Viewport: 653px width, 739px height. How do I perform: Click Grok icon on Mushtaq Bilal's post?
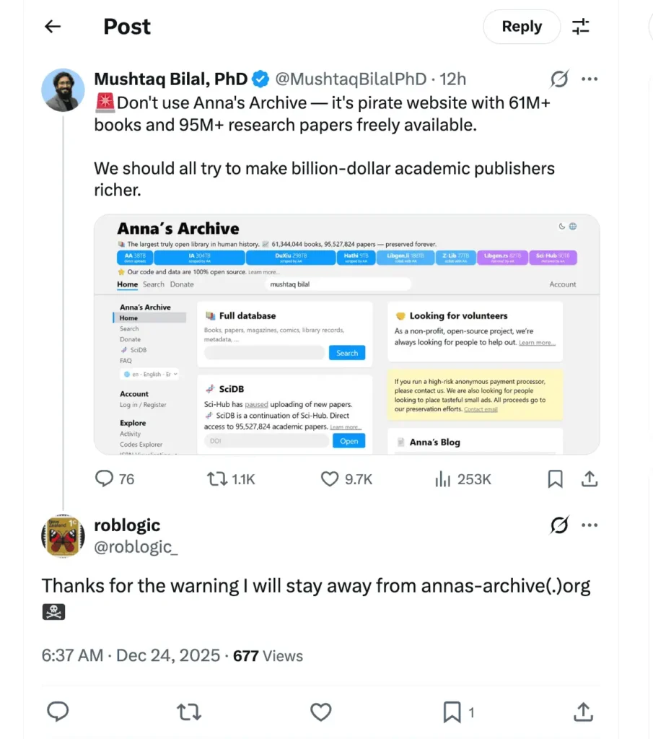(x=559, y=79)
